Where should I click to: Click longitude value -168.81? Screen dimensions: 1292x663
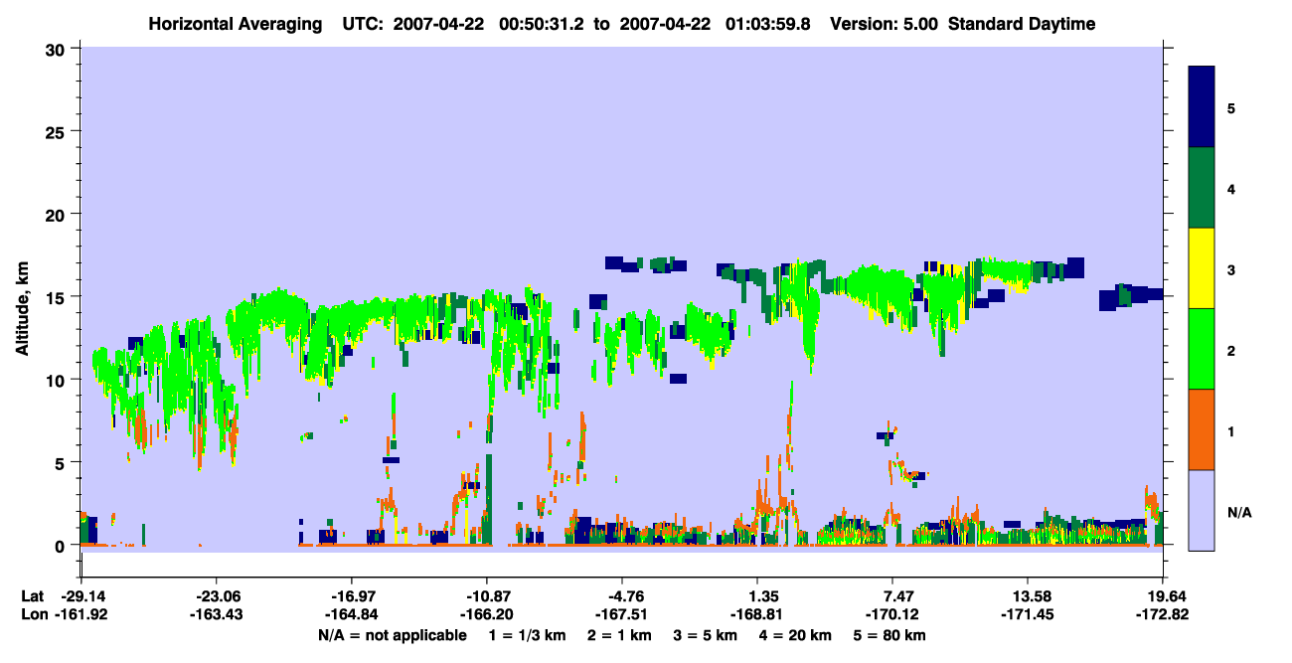click(758, 614)
